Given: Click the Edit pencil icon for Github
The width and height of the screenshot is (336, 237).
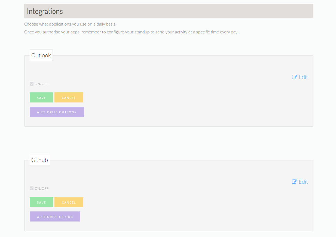Looking at the screenshot, I should point(294,182).
